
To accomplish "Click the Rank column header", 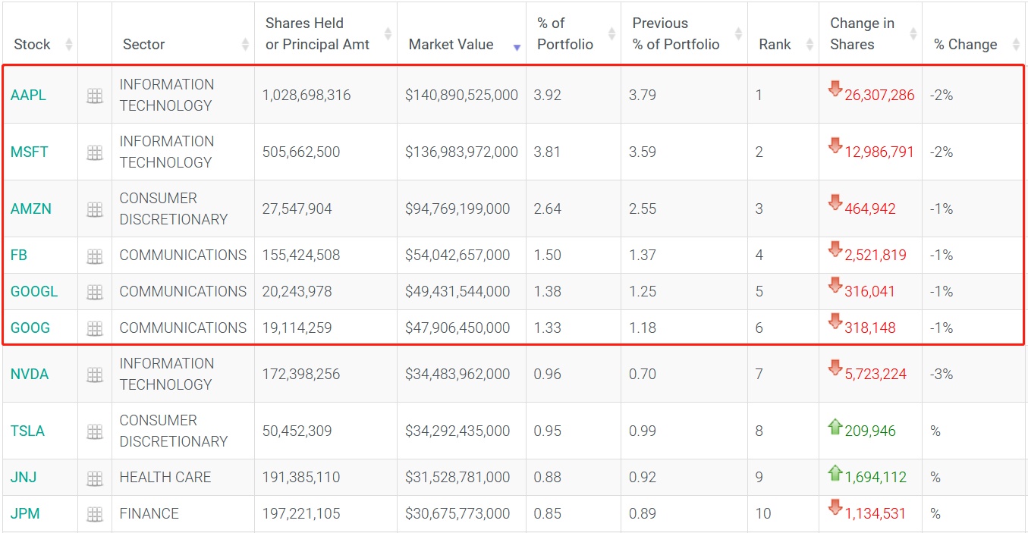I will (775, 45).
